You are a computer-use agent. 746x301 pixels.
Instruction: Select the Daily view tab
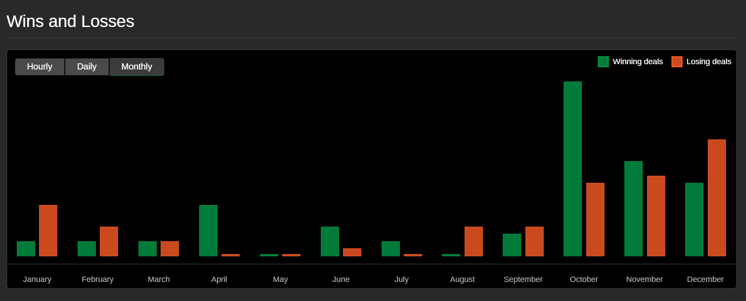coord(87,67)
